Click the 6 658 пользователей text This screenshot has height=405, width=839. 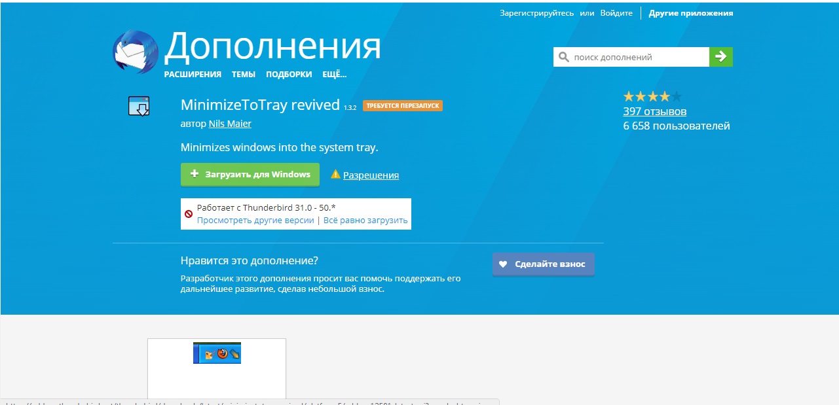pos(677,126)
